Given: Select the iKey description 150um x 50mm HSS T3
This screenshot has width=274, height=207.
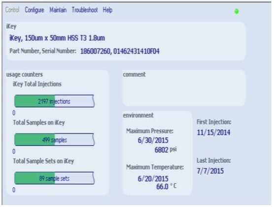Looking at the screenshot, I should (x=57, y=38).
